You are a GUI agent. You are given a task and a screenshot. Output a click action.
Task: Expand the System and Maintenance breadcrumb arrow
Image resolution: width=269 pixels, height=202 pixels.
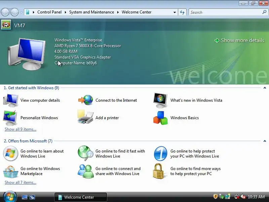pyautogui.click(x=118, y=12)
